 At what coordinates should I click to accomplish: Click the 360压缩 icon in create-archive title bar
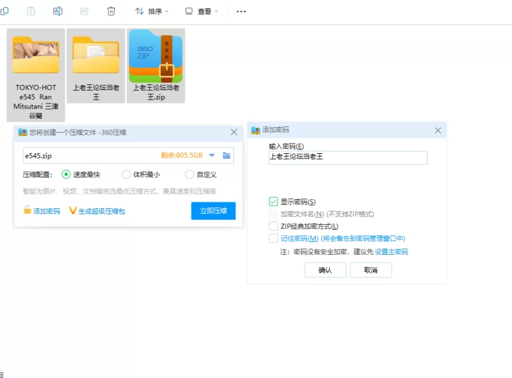(x=23, y=132)
